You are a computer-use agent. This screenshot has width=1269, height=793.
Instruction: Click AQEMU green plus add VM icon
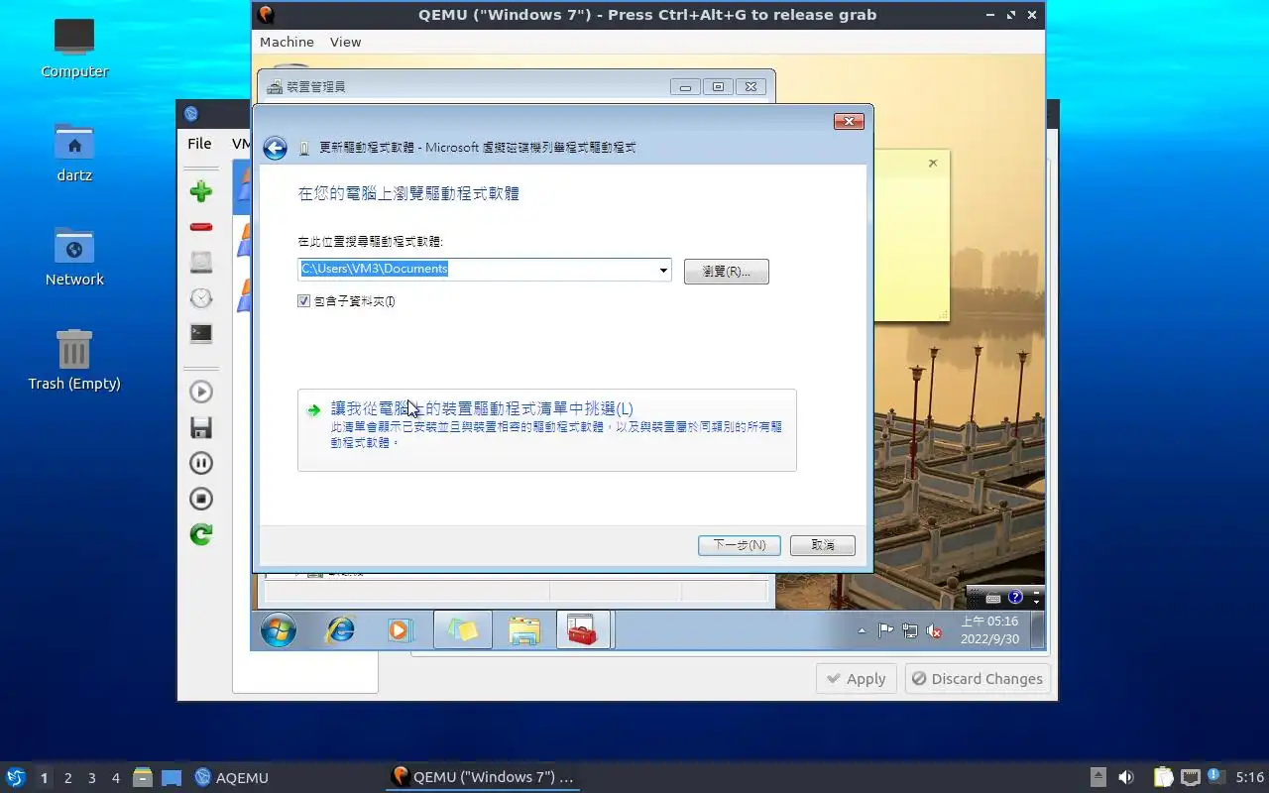coord(201,191)
